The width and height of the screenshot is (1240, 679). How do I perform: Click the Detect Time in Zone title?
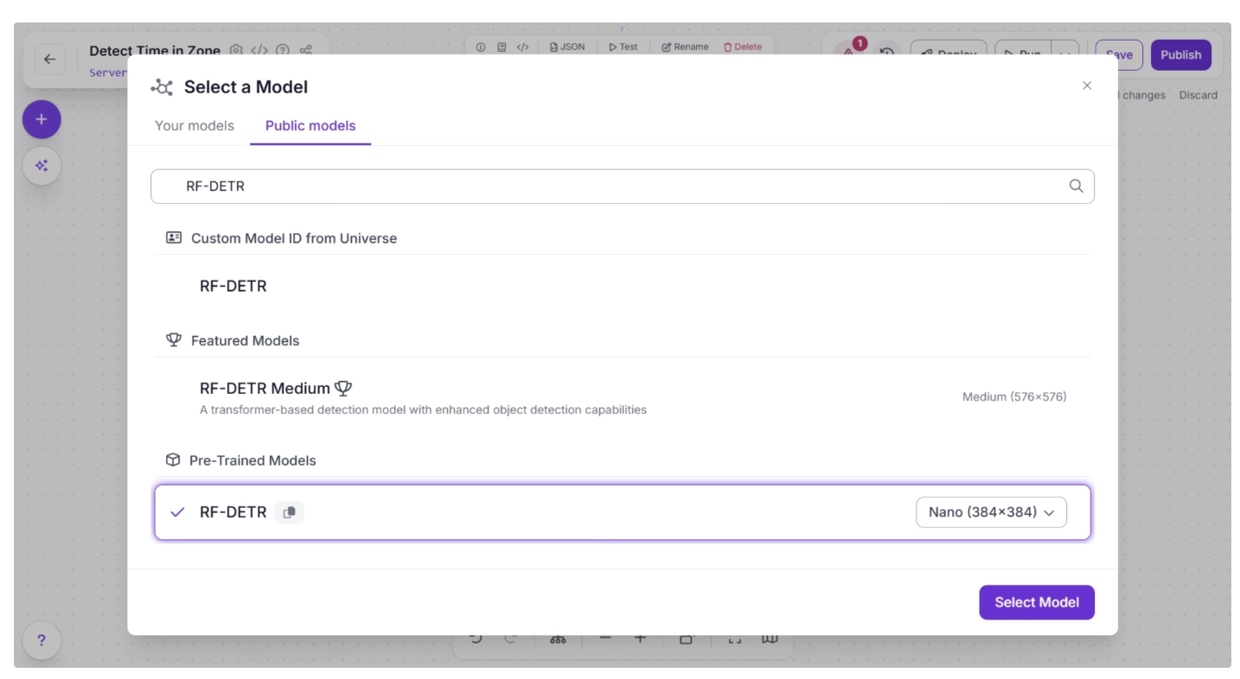(155, 50)
